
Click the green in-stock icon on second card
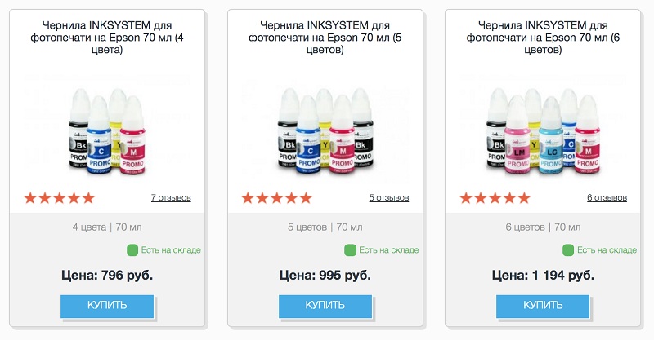[x=350, y=250]
